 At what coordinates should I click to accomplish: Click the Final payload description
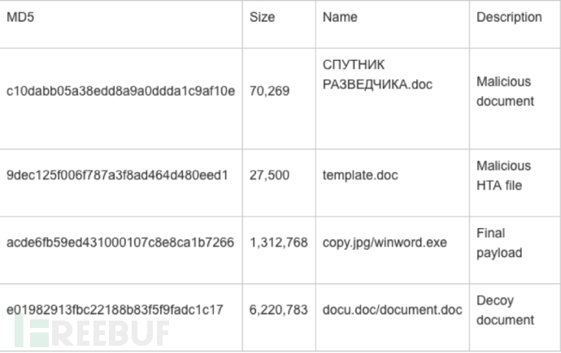point(499,243)
